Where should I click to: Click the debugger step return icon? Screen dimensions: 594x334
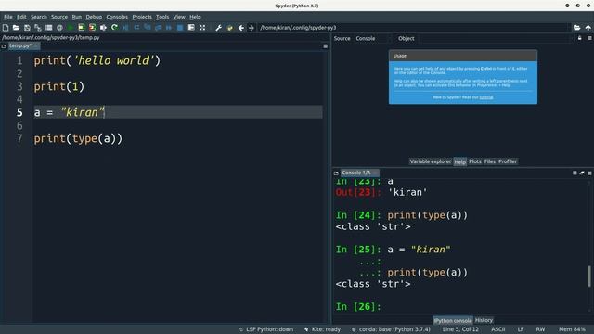click(x=159, y=28)
